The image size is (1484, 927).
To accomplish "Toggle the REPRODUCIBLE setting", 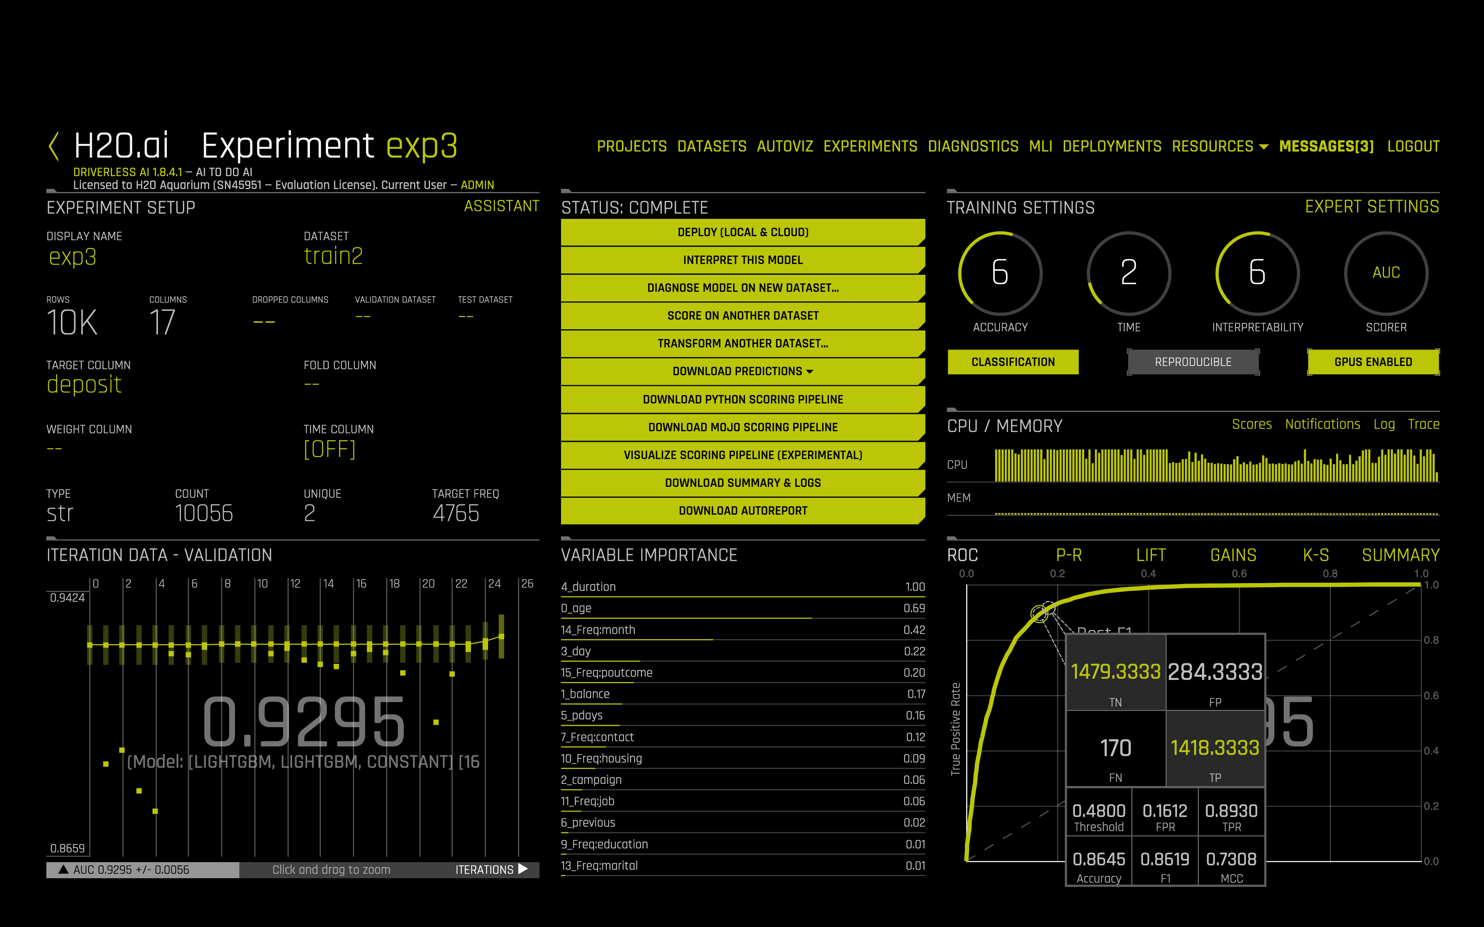I will tap(1193, 362).
